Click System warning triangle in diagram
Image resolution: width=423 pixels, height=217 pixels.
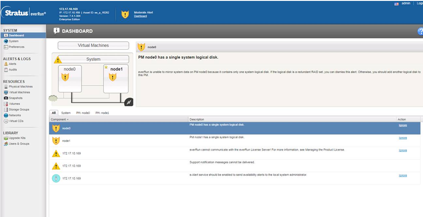point(58,60)
